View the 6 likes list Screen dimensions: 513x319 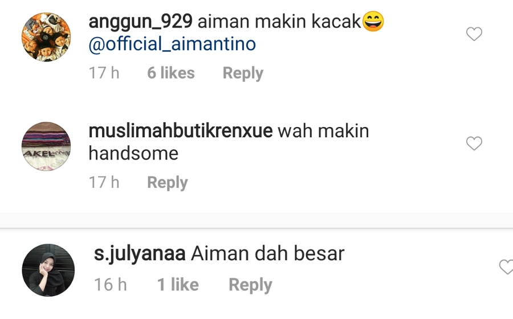pos(171,73)
